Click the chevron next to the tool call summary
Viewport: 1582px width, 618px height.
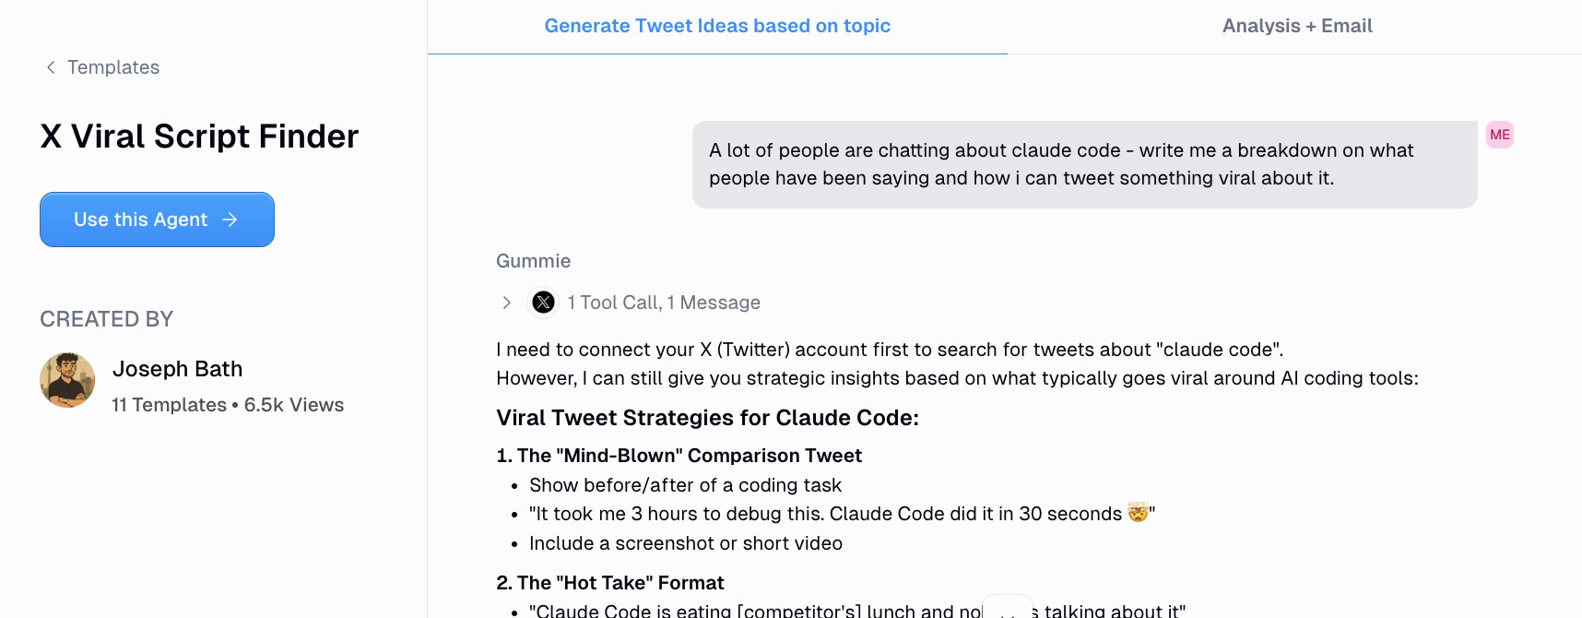pyautogui.click(x=506, y=302)
